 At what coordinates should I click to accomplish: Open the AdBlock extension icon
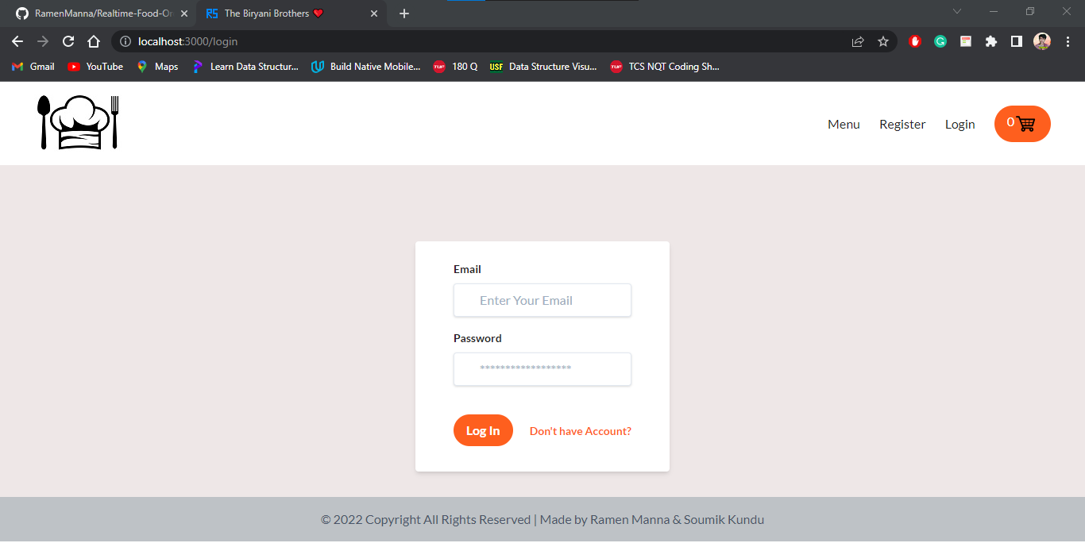tap(915, 41)
